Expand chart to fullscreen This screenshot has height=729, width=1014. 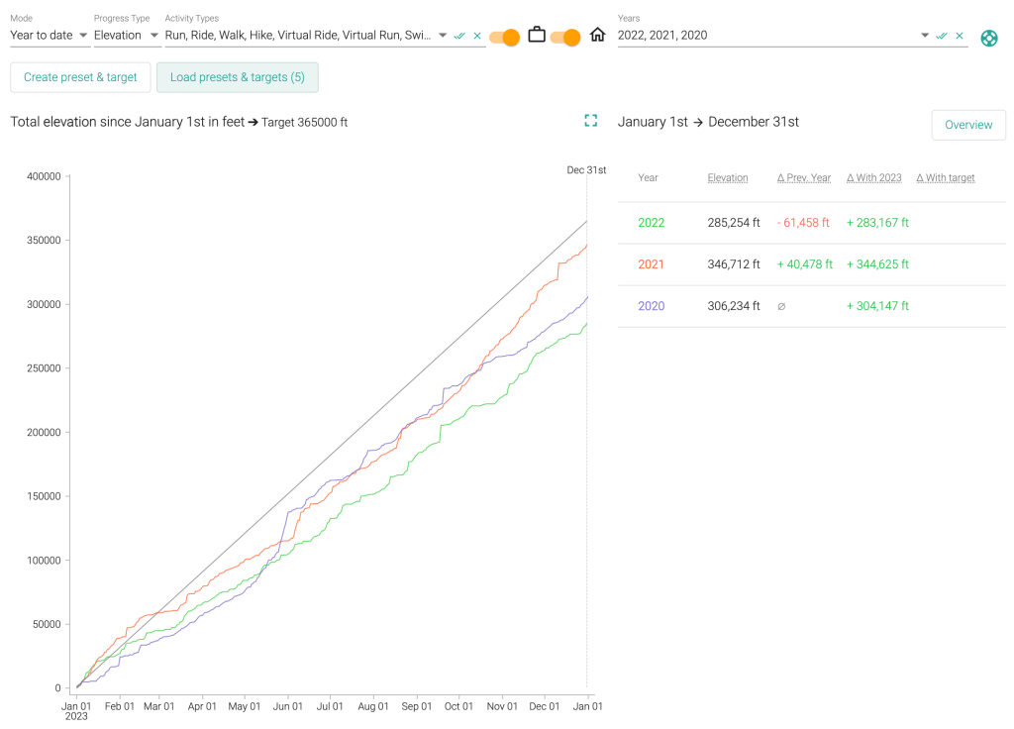(x=591, y=121)
